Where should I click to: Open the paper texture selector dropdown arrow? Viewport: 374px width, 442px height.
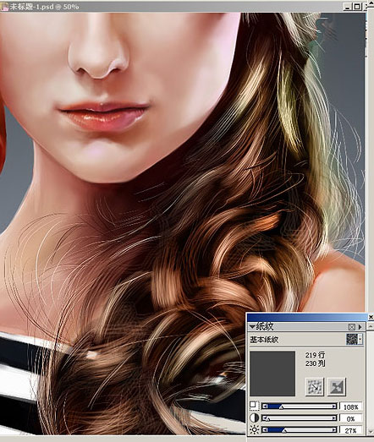360,340
